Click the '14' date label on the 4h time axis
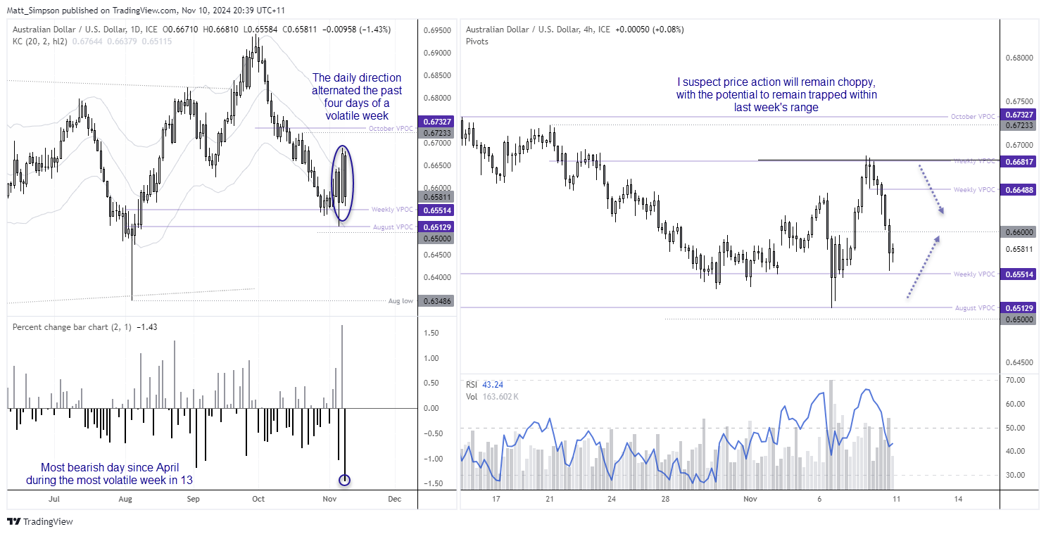The height and width of the screenshot is (534, 1046). pyautogui.click(x=958, y=499)
